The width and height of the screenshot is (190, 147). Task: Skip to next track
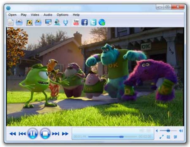[56, 134]
